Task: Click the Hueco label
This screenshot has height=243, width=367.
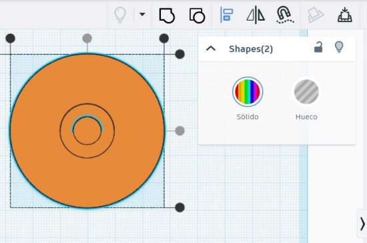Action: pos(306,117)
